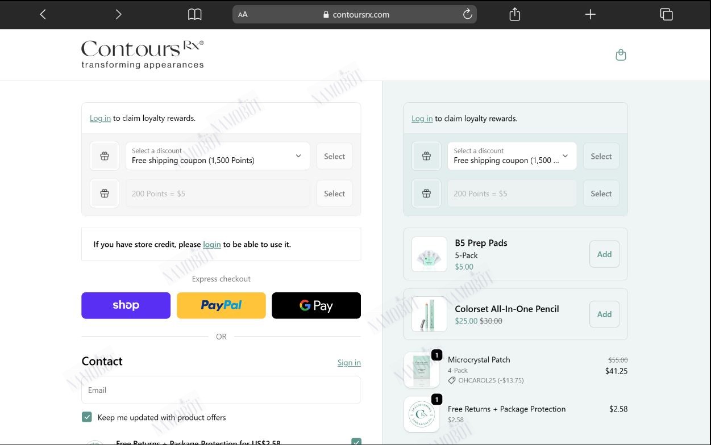Click Sign in beside Contact heading

(x=349, y=363)
